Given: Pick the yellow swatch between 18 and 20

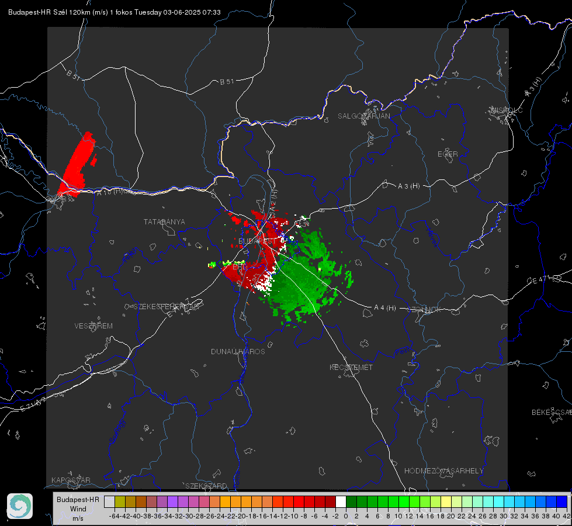Looking at the screenshot, I should 446,502.
